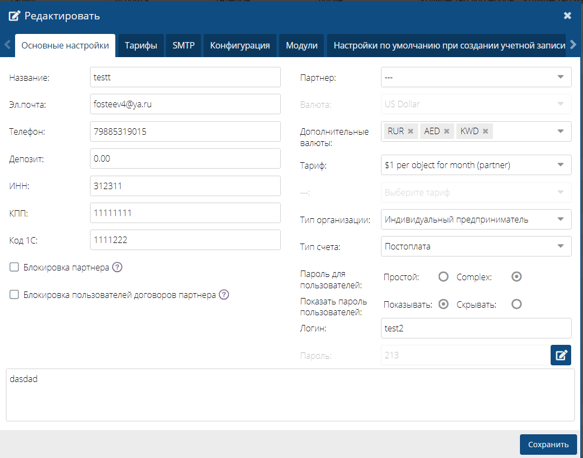Check Блокировка пользователей договоров партнера
Screen dimensions: 583x458
tap(14, 295)
